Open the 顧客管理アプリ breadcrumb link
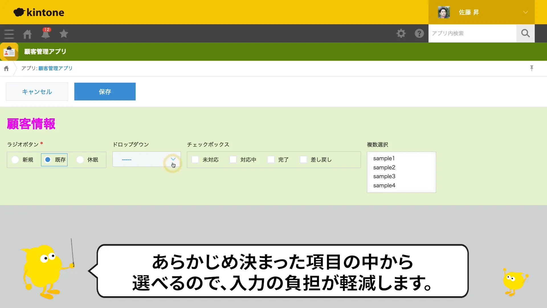 click(55, 68)
